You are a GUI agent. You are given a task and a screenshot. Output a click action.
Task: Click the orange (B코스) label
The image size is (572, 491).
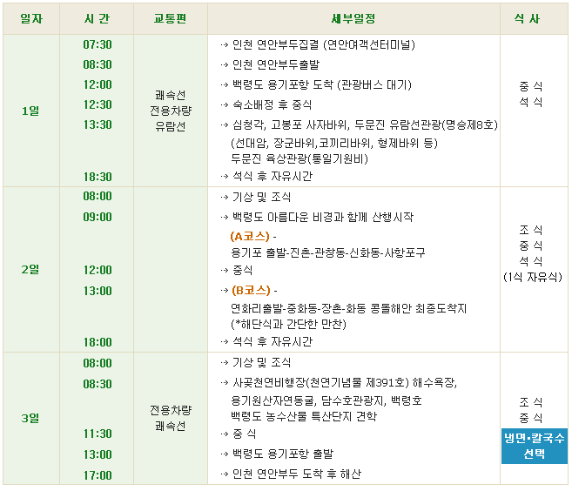tap(251, 291)
